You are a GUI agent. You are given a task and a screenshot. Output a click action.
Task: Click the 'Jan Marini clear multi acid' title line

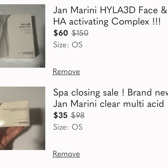(x=109, y=104)
